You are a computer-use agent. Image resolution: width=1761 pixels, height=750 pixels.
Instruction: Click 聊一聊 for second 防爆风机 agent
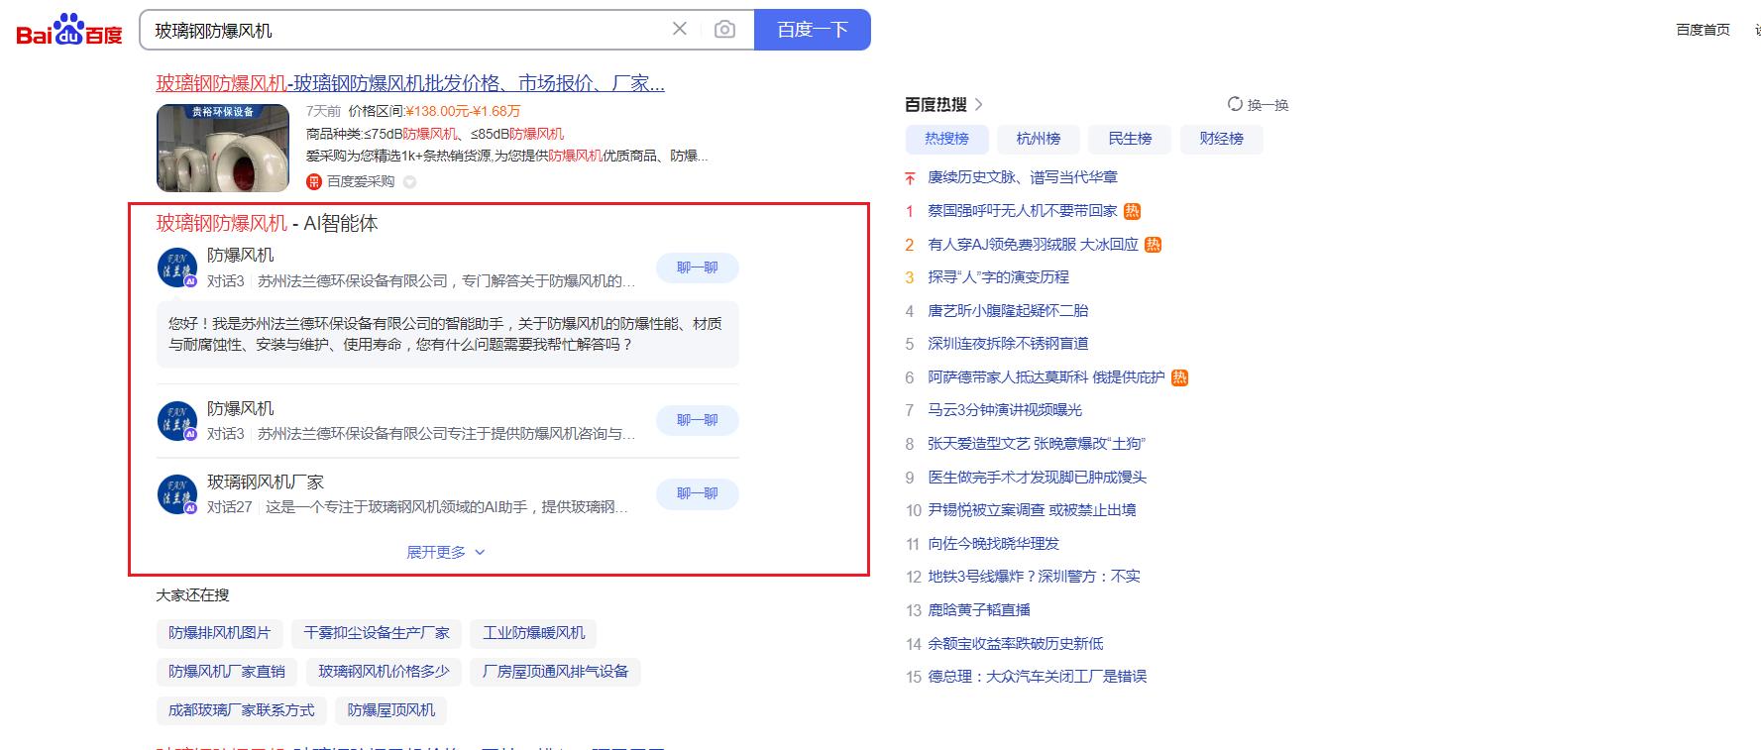(x=698, y=420)
